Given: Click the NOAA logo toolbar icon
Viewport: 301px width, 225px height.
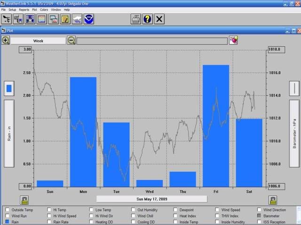Looking at the screenshot, I should coord(89,19).
